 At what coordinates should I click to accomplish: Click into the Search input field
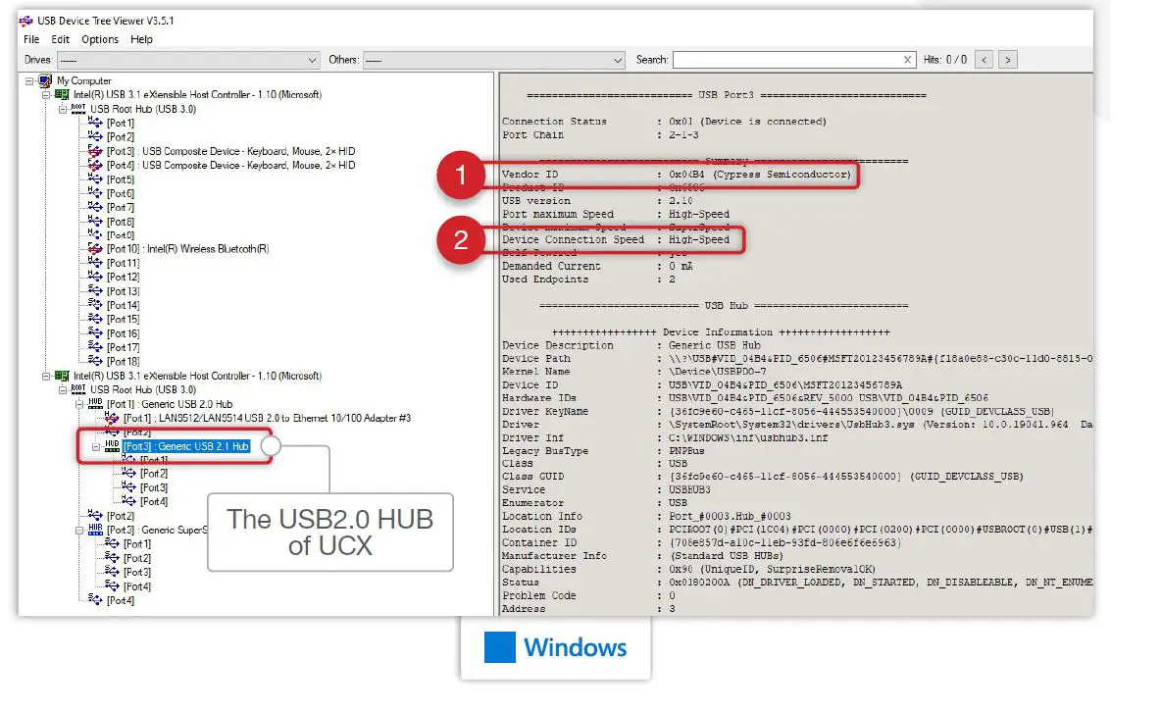coord(786,60)
